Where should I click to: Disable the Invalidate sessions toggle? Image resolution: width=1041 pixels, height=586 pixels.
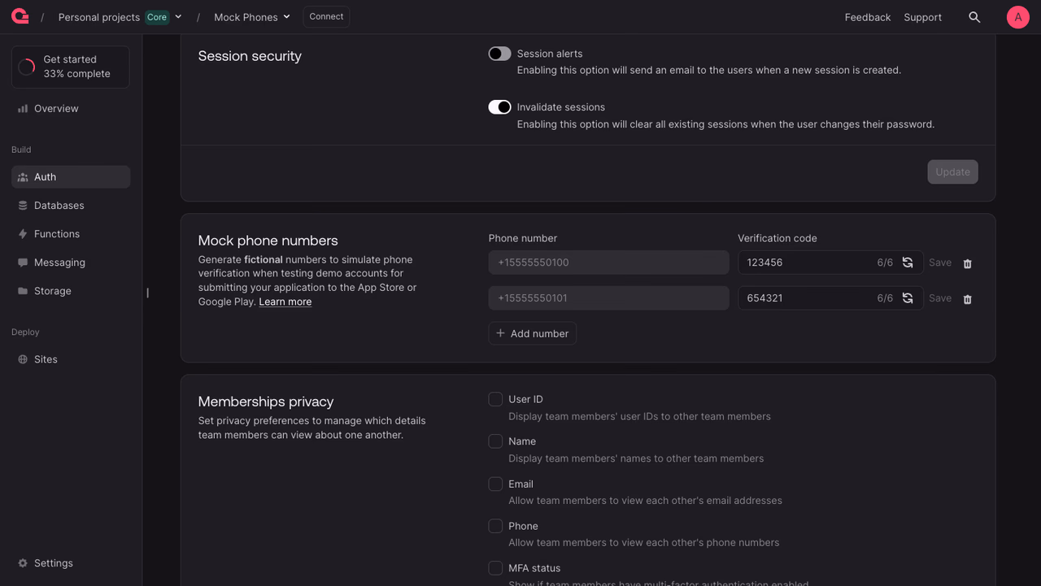[499, 107]
